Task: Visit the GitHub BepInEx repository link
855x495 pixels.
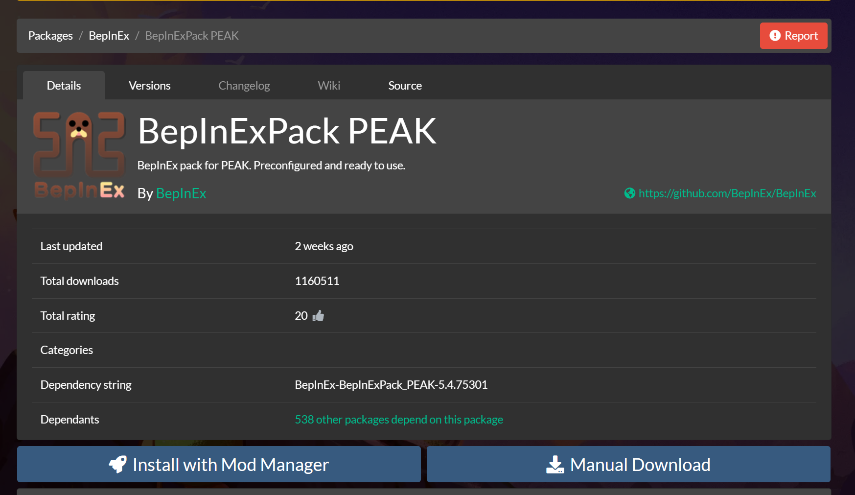Action: tap(727, 193)
